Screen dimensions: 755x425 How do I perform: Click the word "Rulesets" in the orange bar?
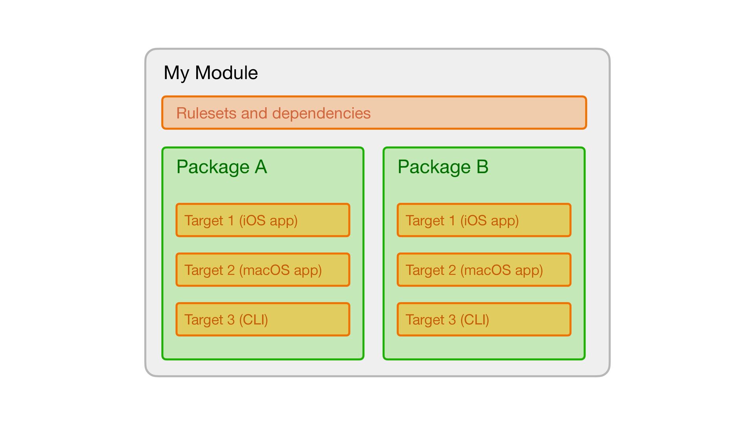(206, 113)
